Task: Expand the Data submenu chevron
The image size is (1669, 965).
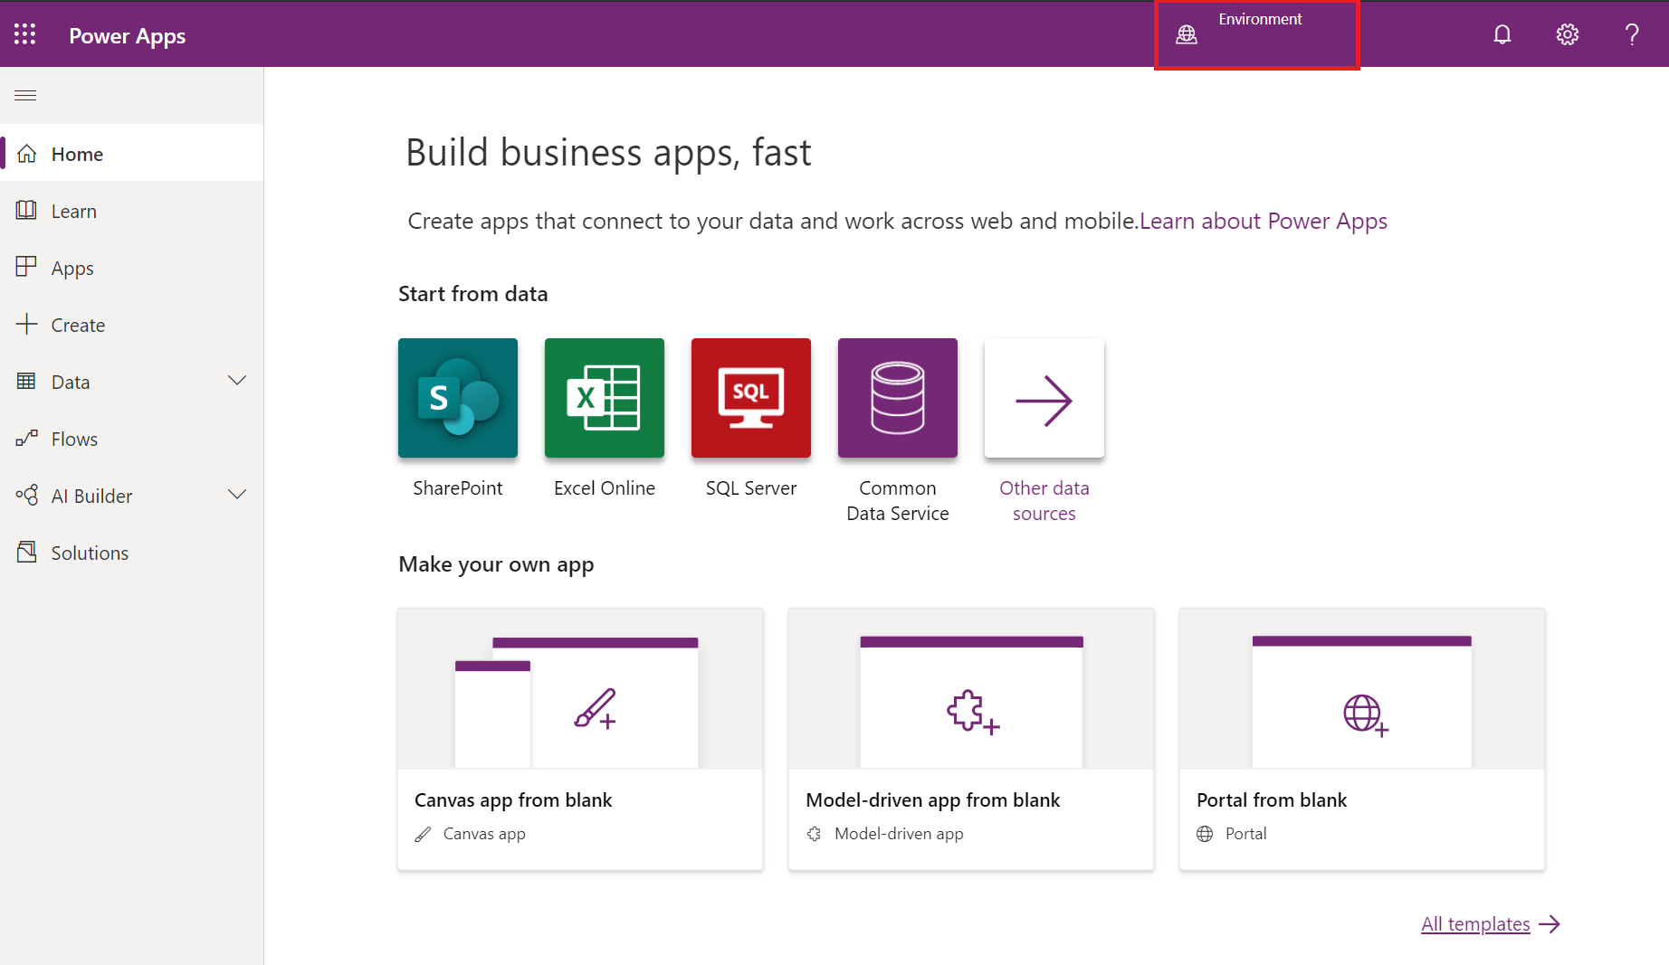Action: [x=237, y=381]
